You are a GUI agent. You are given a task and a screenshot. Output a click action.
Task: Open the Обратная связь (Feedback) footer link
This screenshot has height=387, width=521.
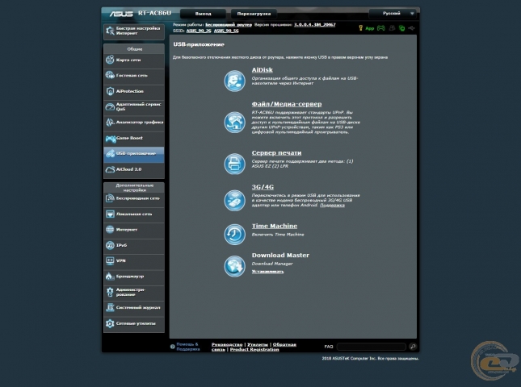tap(284, 344)
